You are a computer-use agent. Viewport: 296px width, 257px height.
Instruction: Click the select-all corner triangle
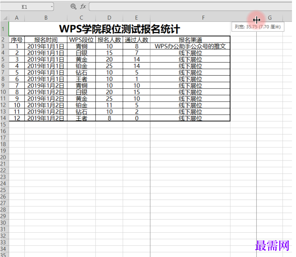5,18
